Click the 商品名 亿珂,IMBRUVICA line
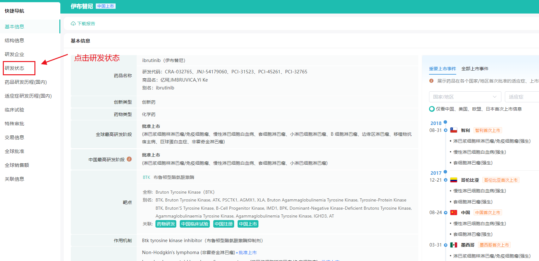 pyautogui.click(x=175, y=80)
